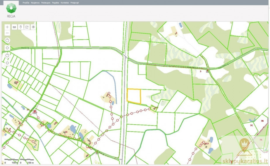Click building number 6 on the map
The height and width of the screenshot is (166, 270).
click(x=10, y=129)
